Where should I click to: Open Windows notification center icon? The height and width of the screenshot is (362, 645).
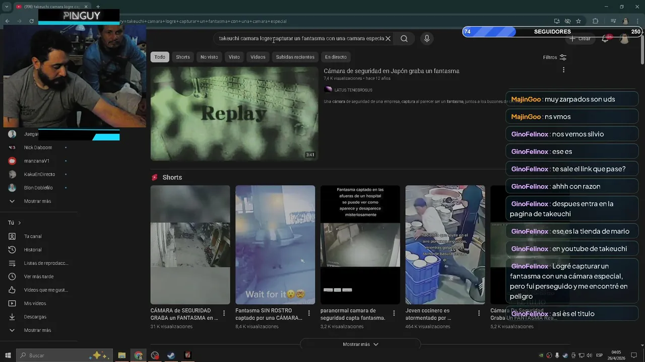tap(634, 355)
